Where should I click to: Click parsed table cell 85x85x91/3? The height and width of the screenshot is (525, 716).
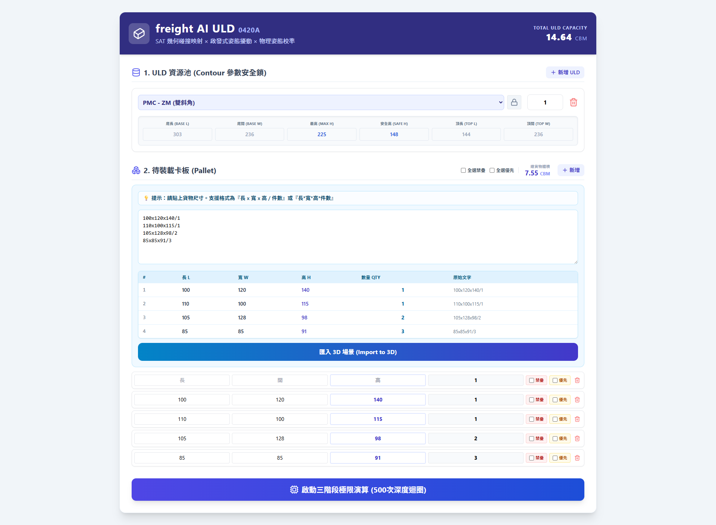464,331
